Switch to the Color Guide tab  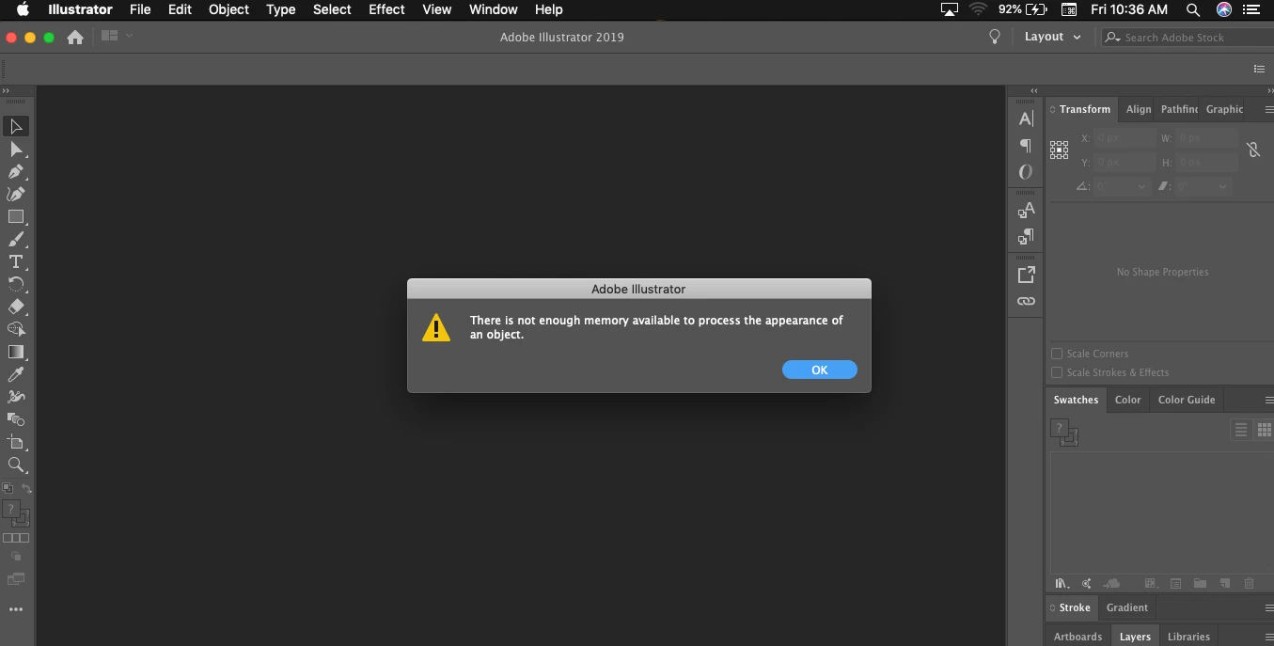pos(1187,400)
